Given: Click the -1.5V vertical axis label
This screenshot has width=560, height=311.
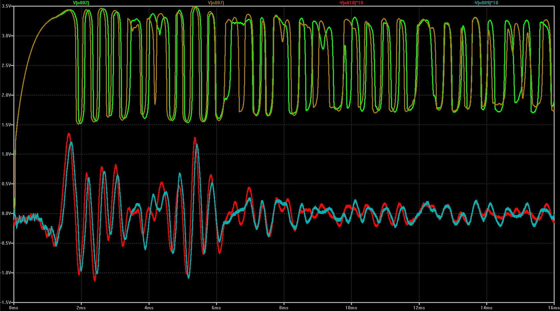Looking at the screenshot, I should pyautogui.click(x=6, y=302).
